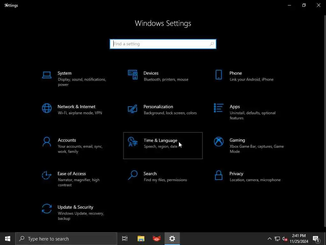Launch File Explorer from the taskbar
Viewport: 326px width, 245px height.
tap(141, 239)
